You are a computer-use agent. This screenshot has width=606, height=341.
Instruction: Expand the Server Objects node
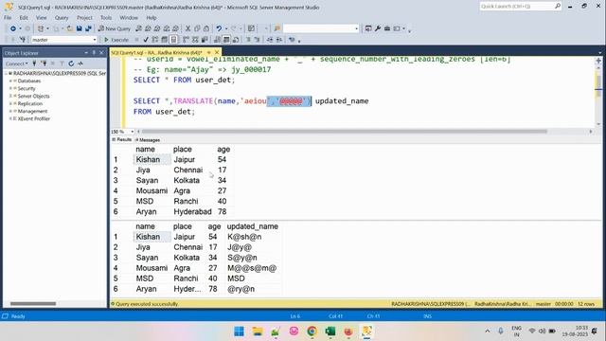[x=10, y=96]
